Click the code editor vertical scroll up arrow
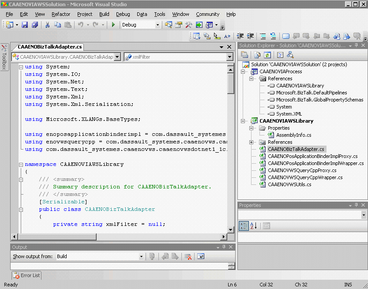 point(230,70)
